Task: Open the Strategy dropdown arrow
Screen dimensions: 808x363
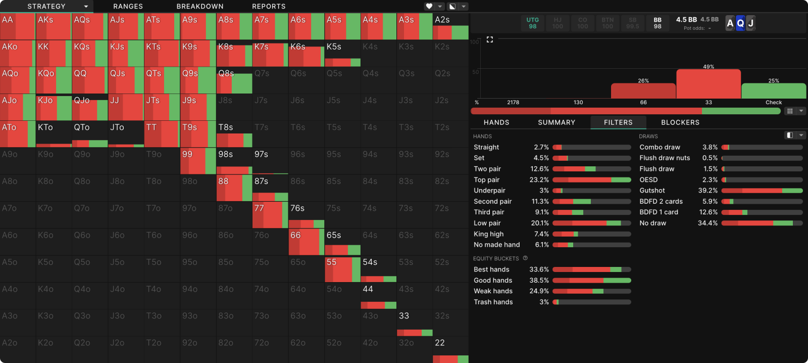Action: tap(86, 7)
